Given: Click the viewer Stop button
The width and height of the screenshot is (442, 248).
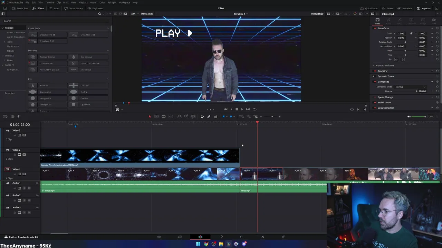Looking at the screenshot, I should pyautogui.click(x=237, y=109).
